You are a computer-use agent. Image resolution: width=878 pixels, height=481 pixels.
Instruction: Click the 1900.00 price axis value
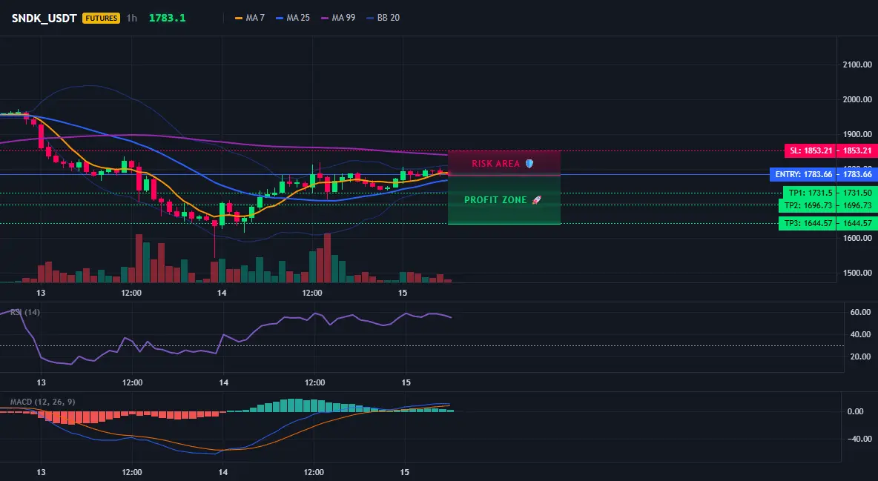857,134
